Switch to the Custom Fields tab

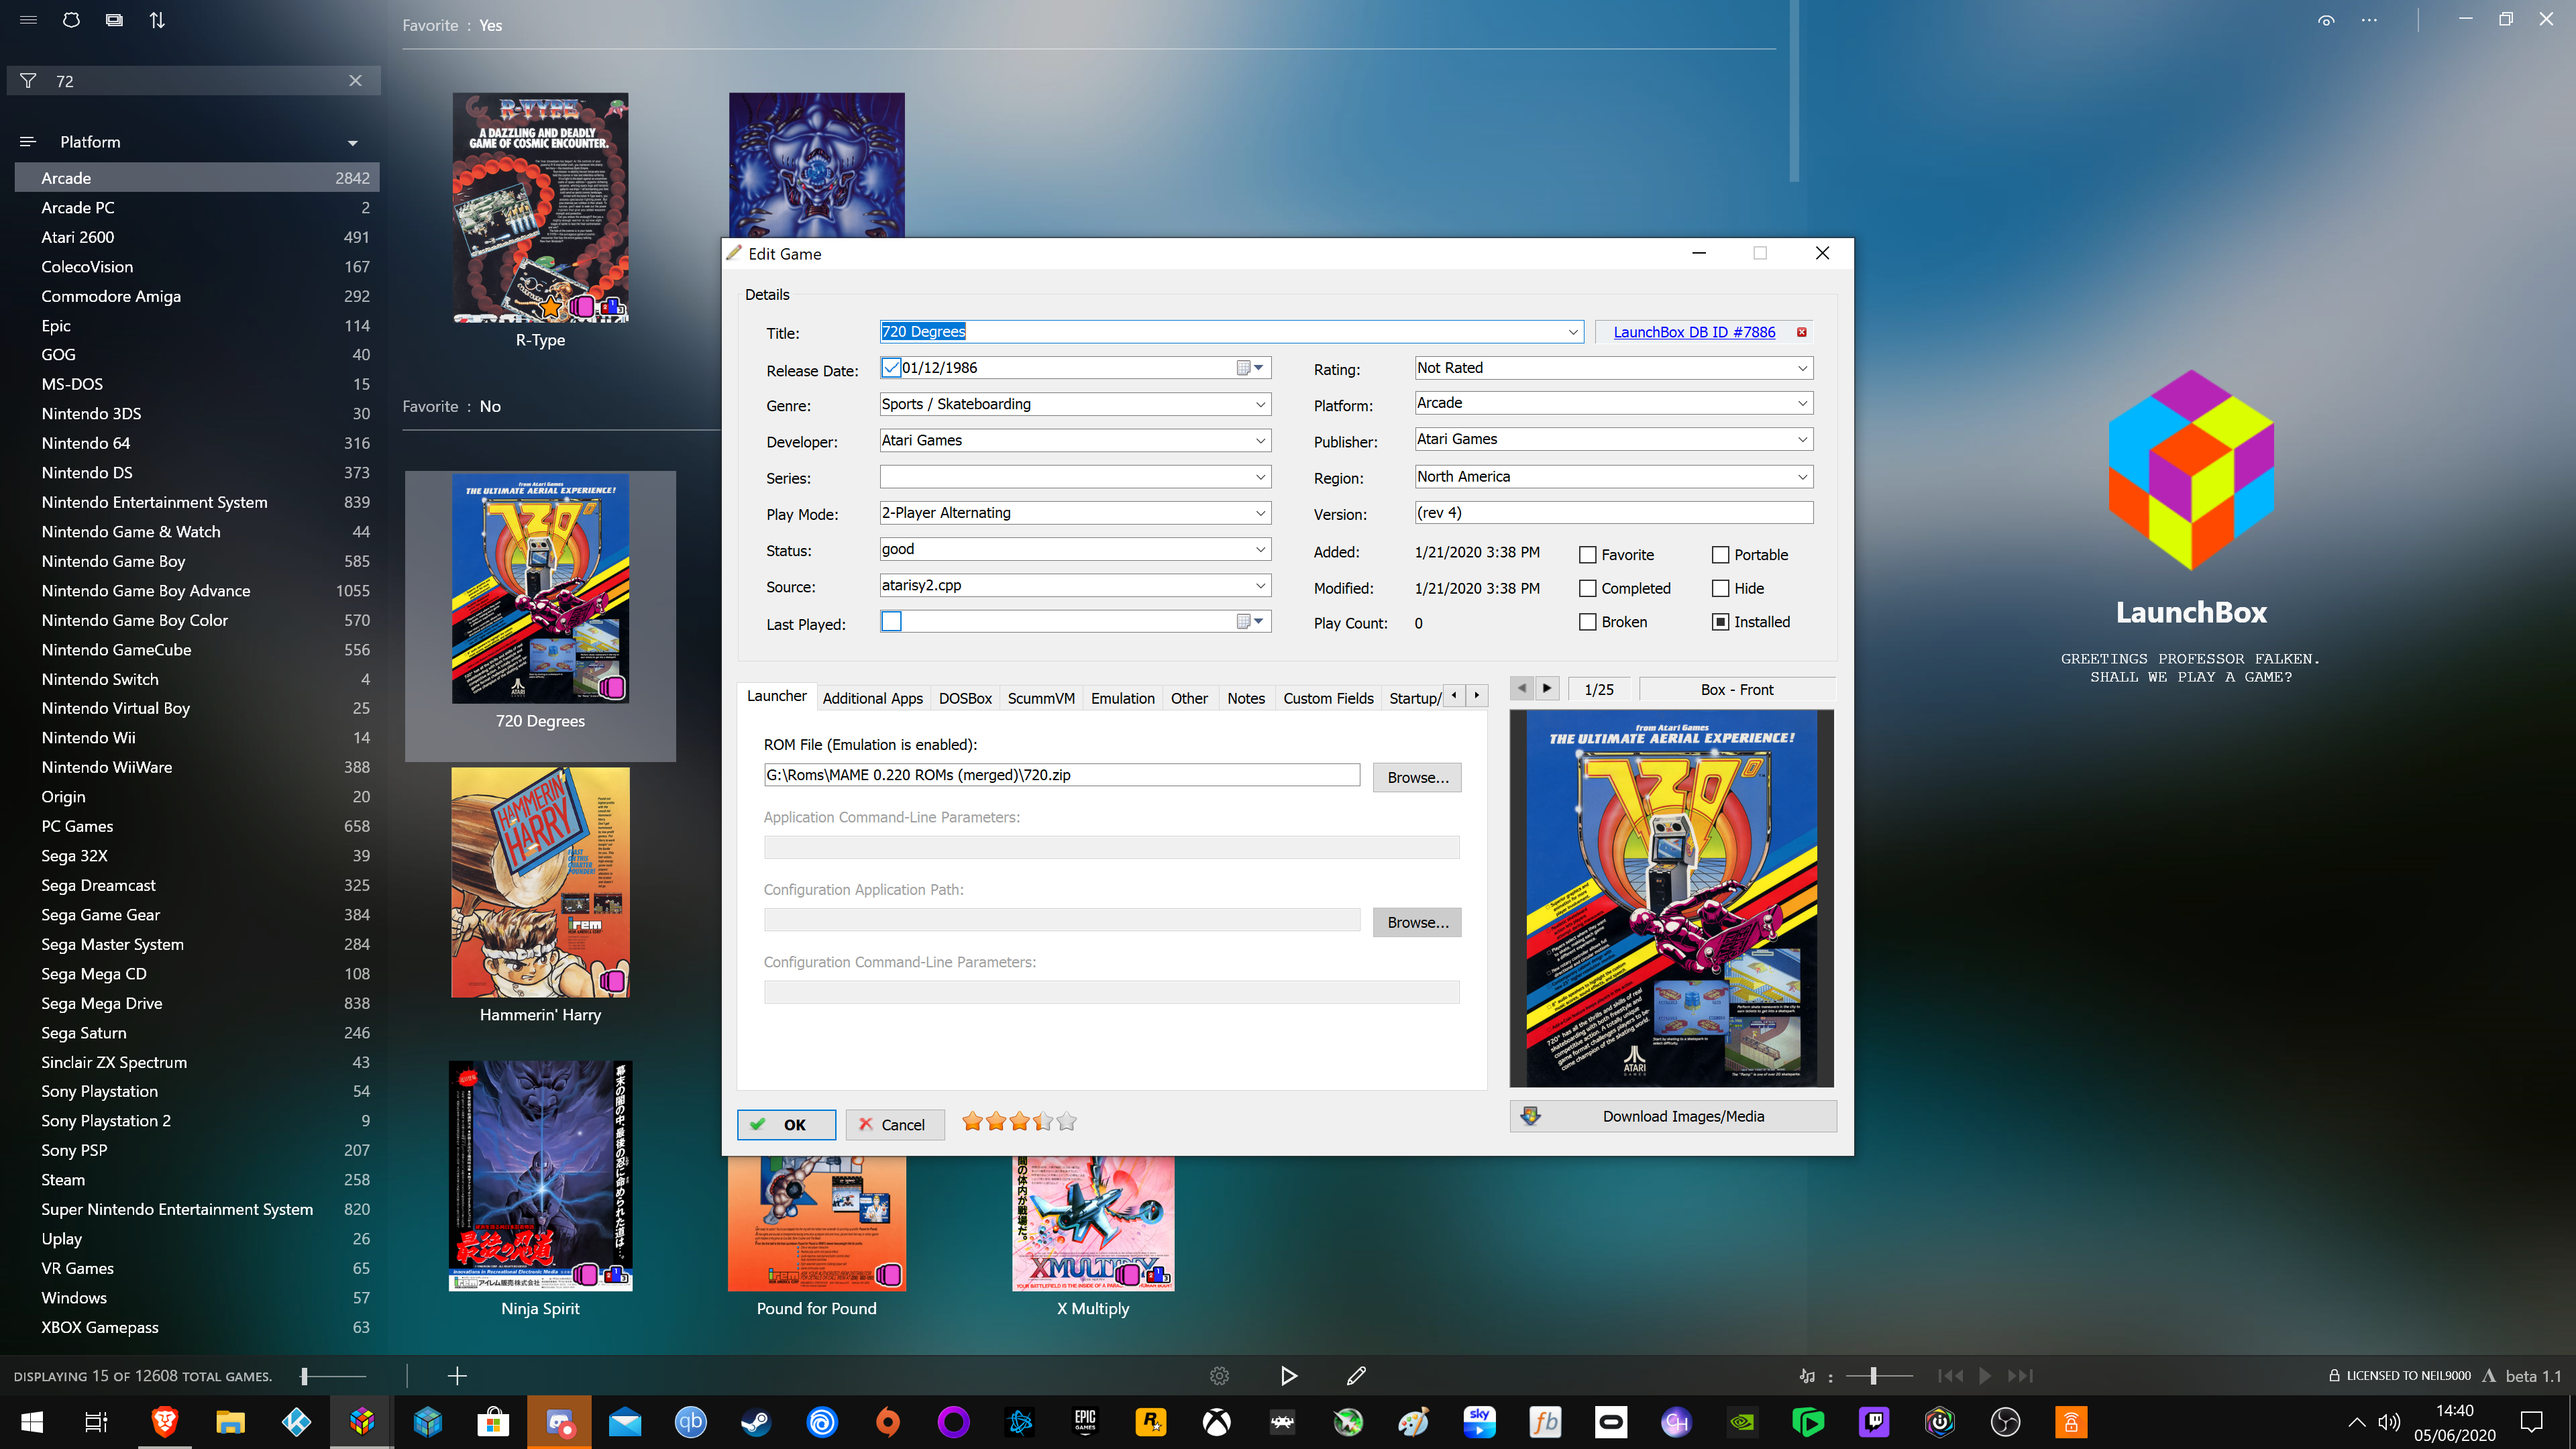click(x=1328, y=698)
